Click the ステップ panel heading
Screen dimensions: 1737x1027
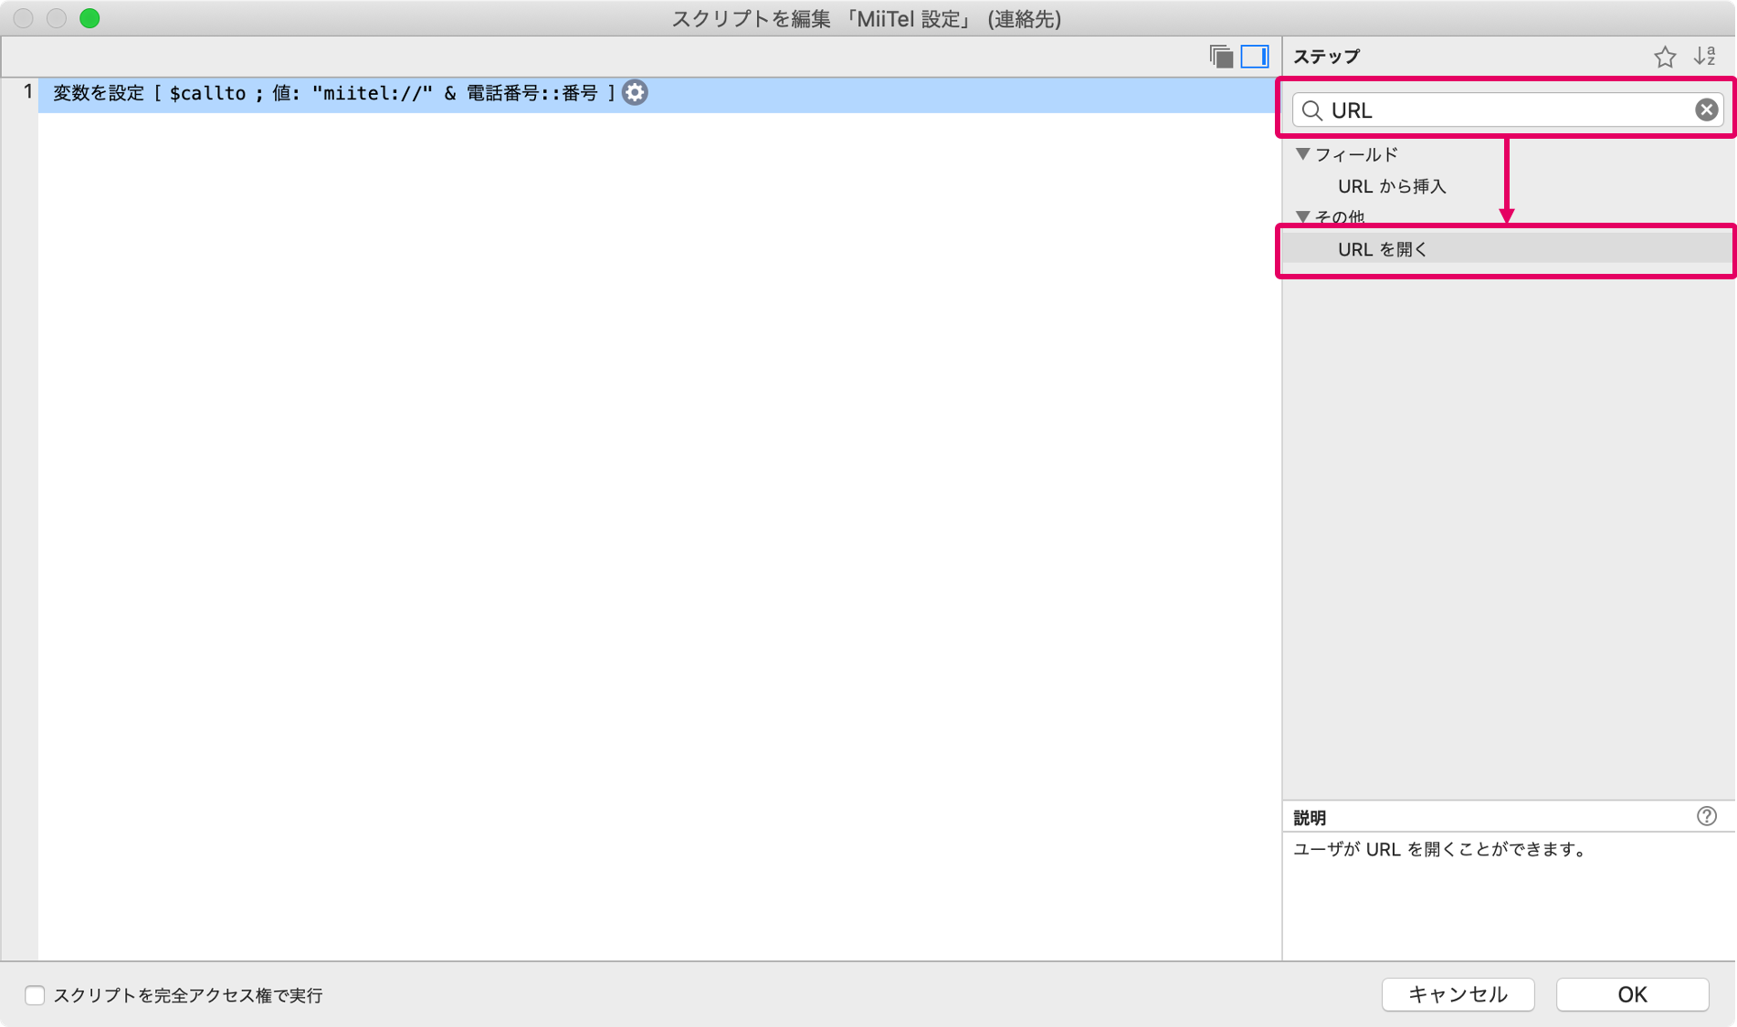pos(1327,57)
